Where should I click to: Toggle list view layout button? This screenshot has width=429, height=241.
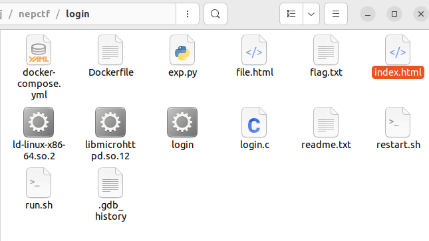(291, 14)
